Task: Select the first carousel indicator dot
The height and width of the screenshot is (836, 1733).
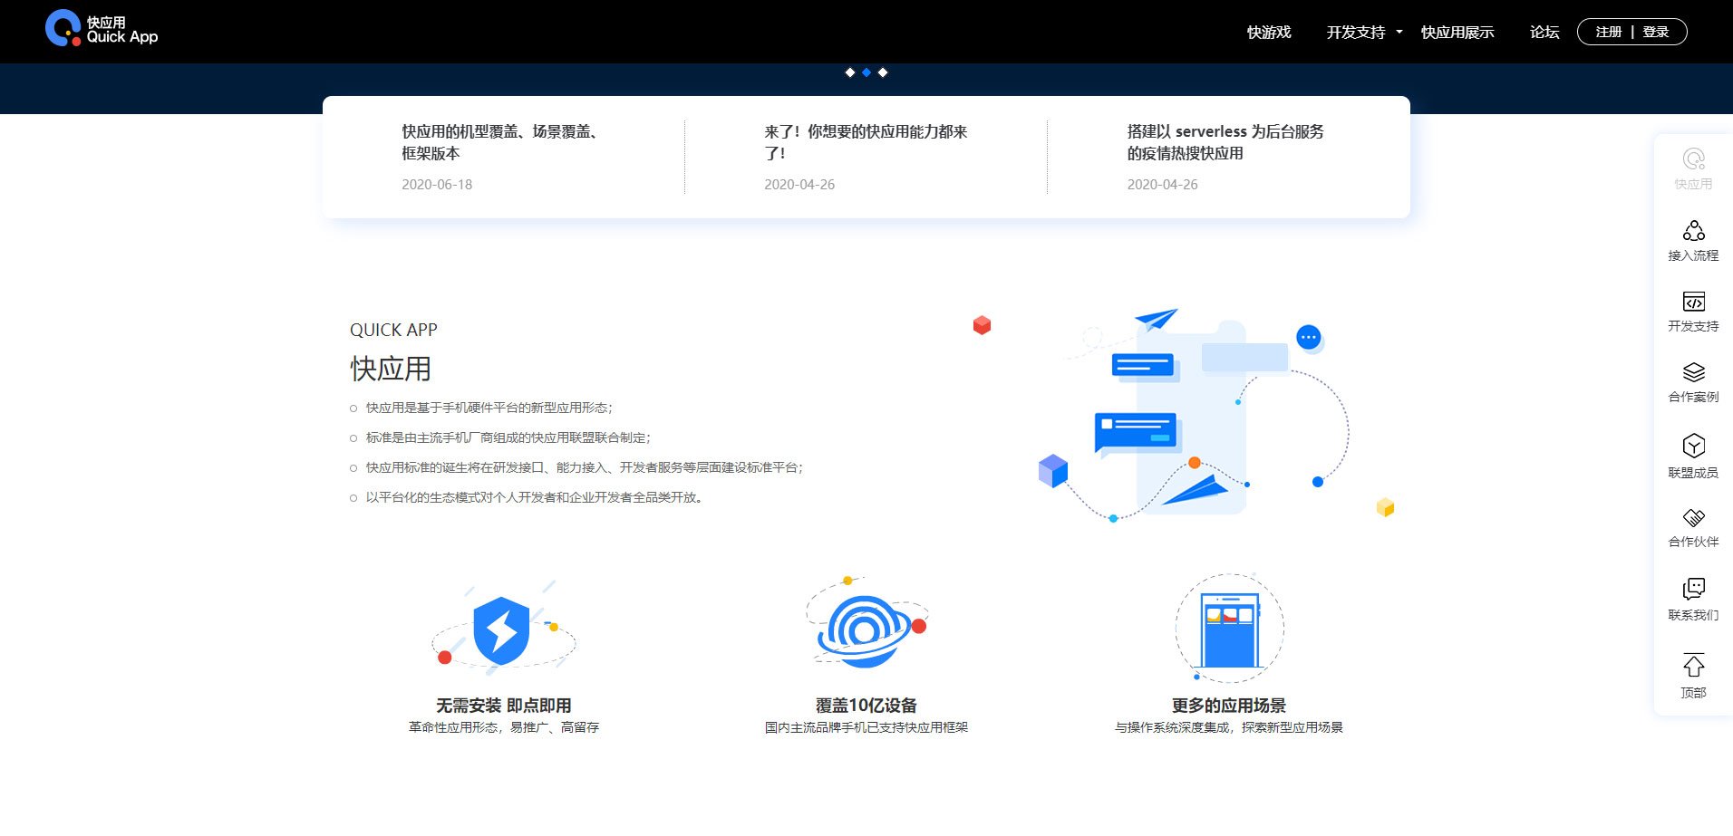Action: click(850, 72)
